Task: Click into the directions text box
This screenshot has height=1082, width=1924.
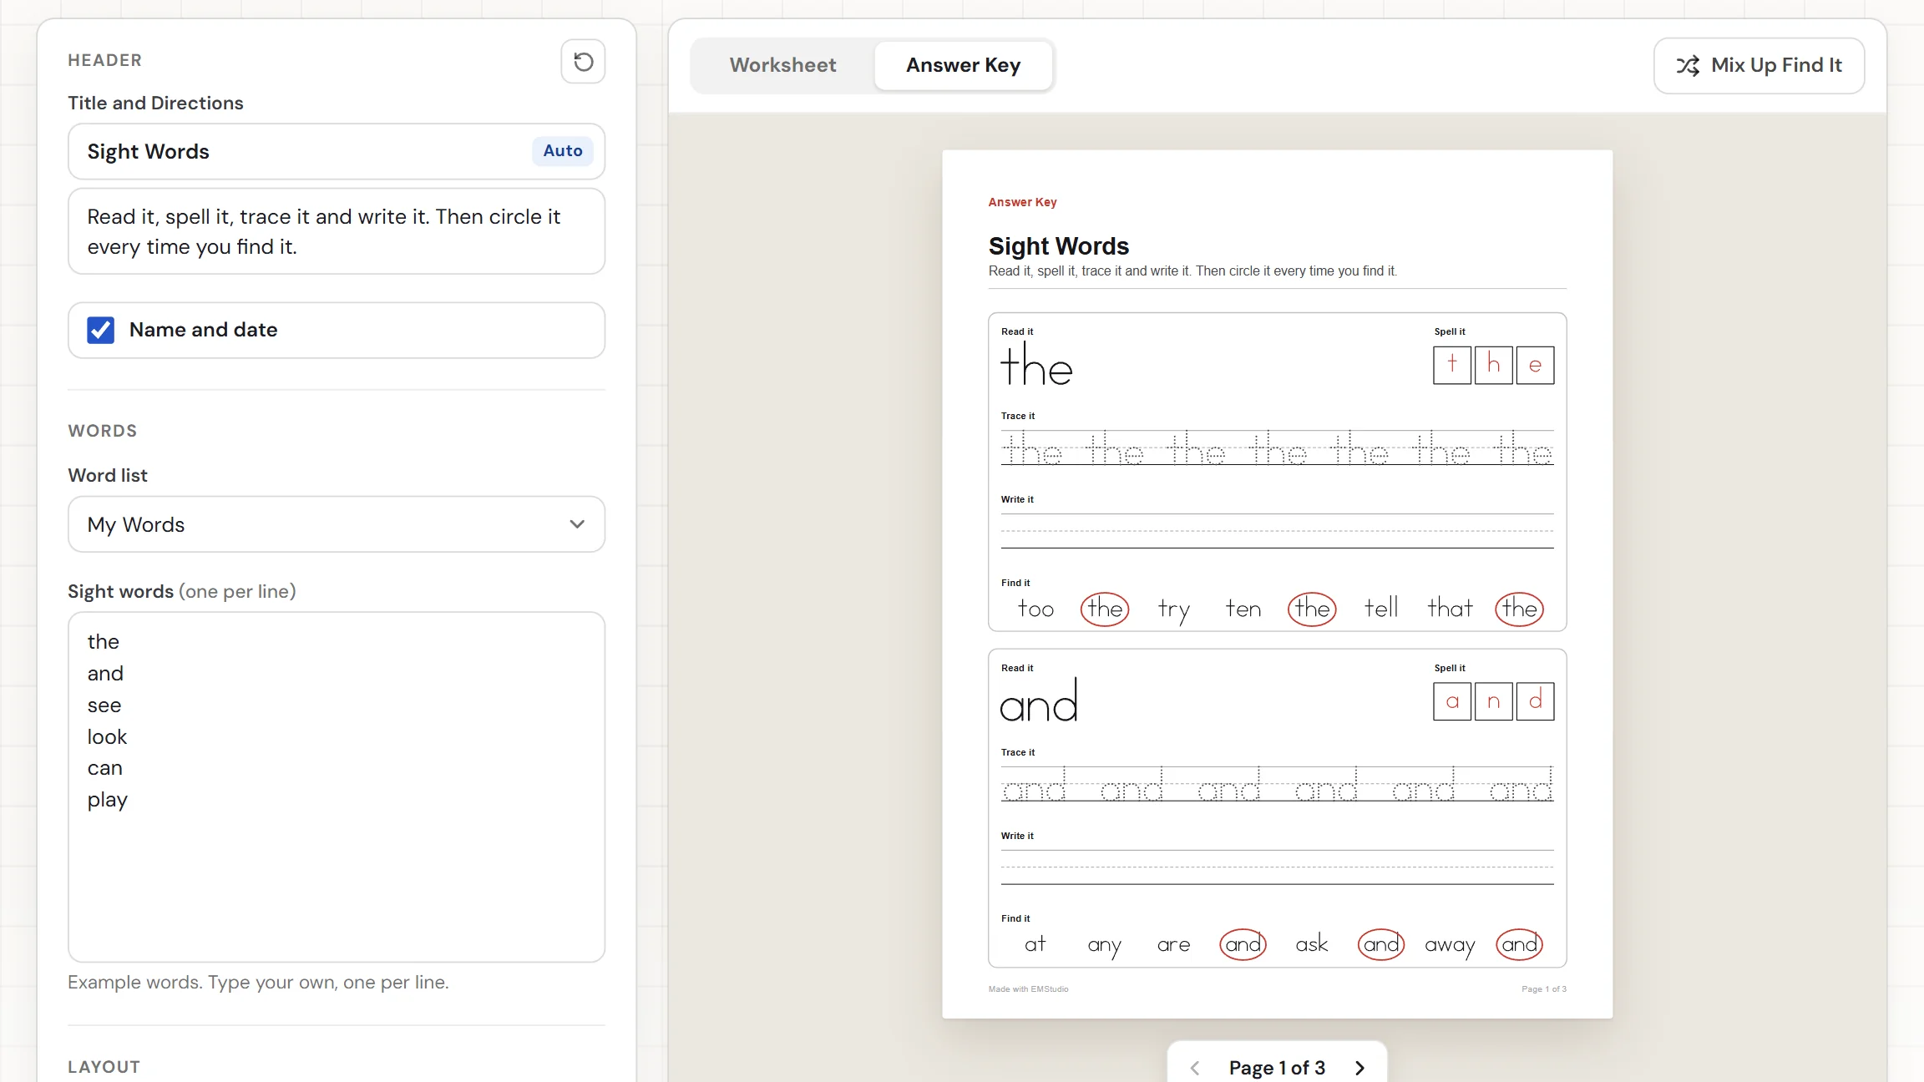Action: [x=337, y=231]
